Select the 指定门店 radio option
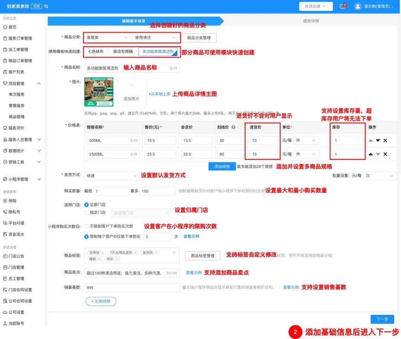401x339 pixels. tap(87, 213)
